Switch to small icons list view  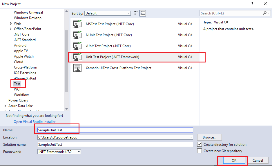point(143,13)
